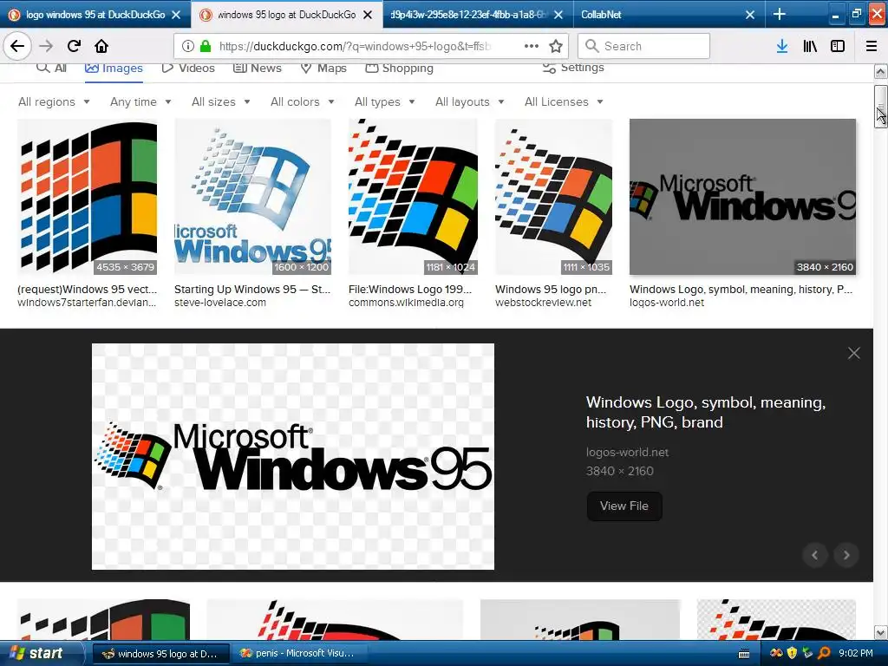Image resolution: width=888 pixels, height=666 pixels.
Task: Click the View File button
Action: click(624, 506)
